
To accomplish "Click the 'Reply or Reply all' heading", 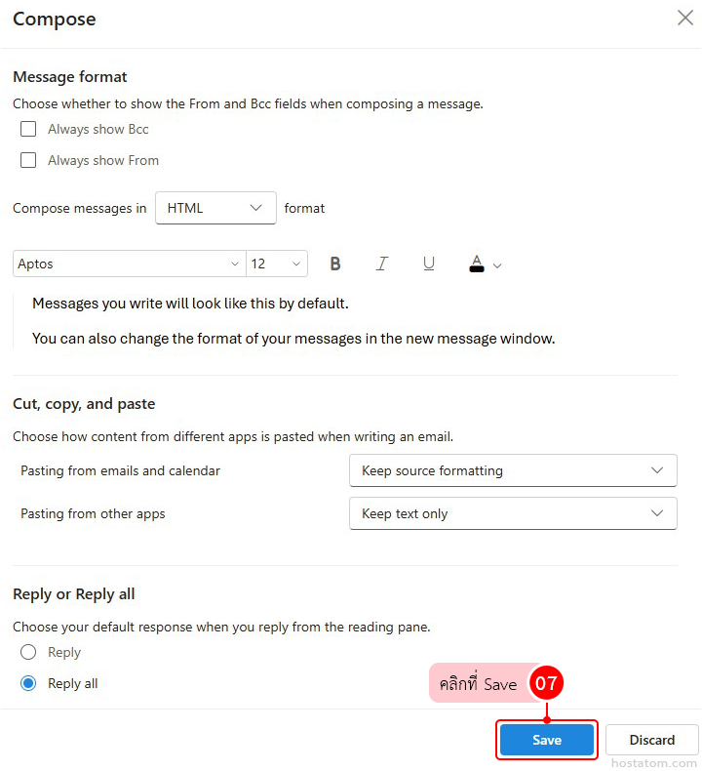I will tap(74, 594).
